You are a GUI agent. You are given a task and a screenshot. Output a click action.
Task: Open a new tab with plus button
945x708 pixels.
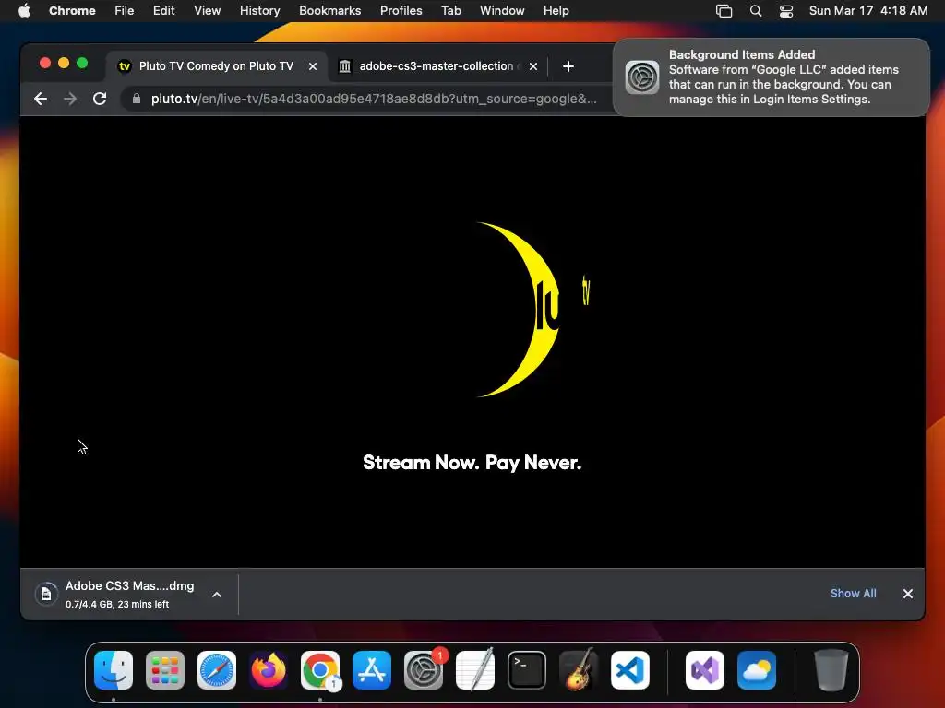click(568, 66)
